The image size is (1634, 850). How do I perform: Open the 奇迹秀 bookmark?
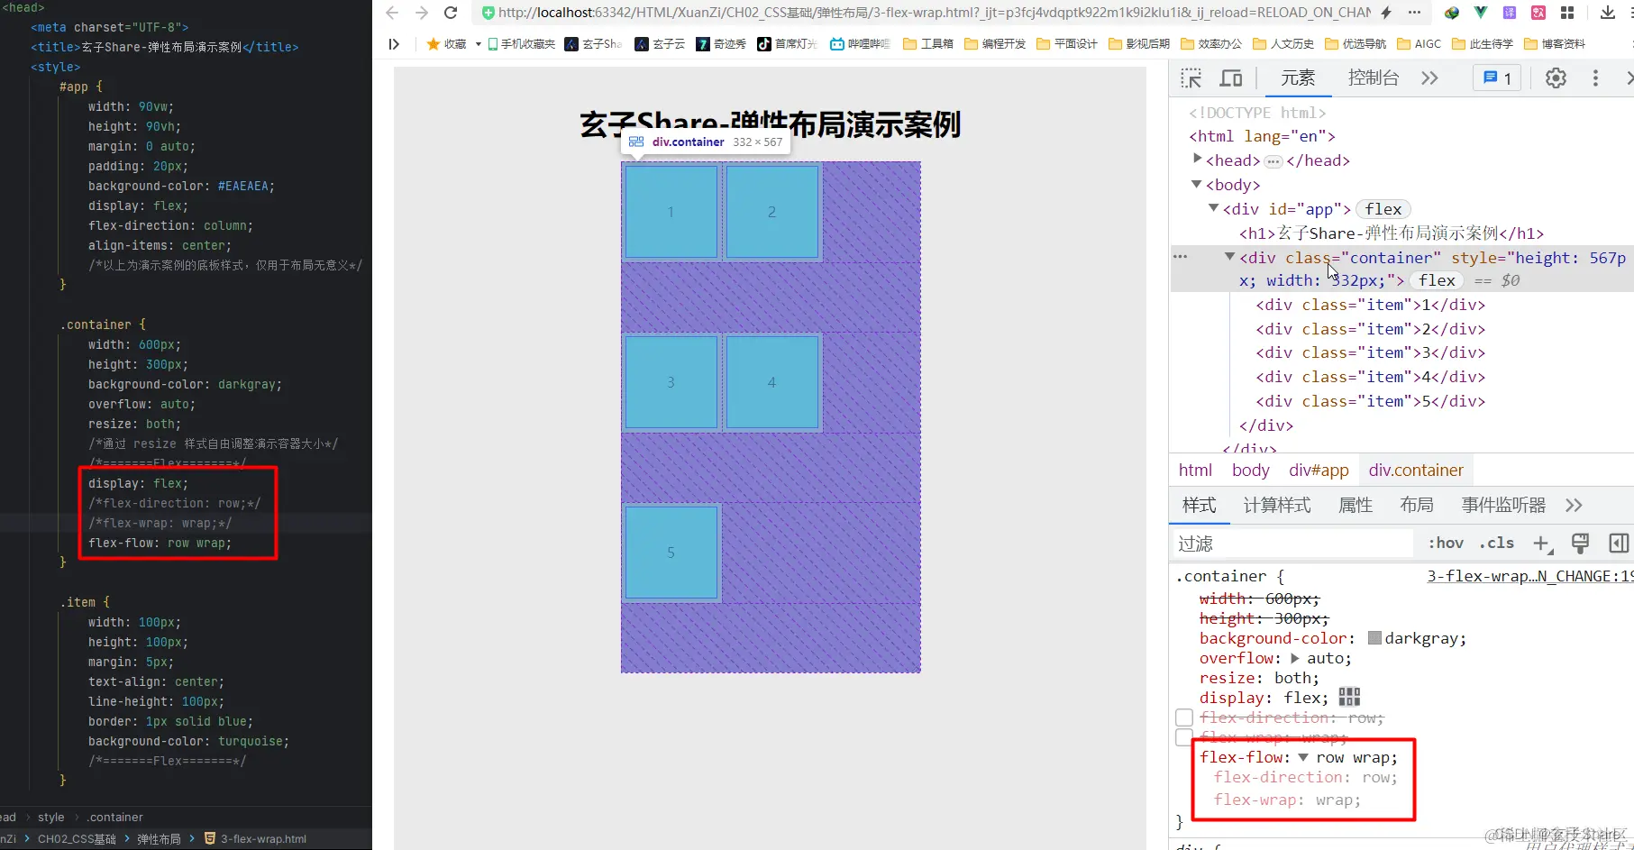point(721,43)
